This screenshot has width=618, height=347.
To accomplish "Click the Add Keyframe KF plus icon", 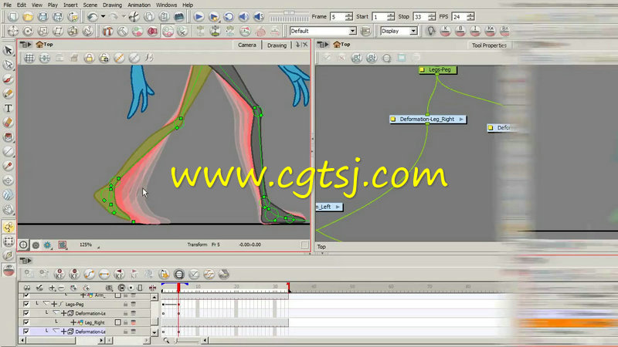I will click(x=59, y=274).
